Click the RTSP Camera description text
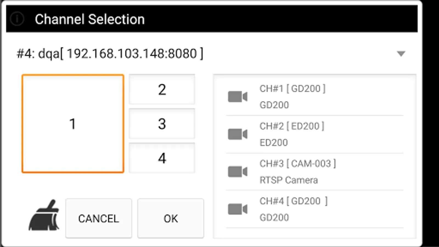 (289, 180)
